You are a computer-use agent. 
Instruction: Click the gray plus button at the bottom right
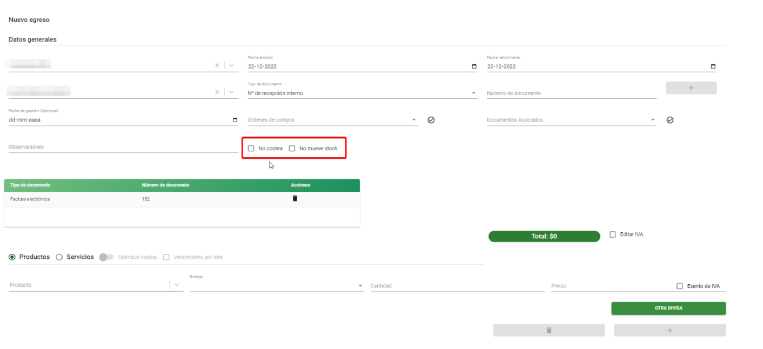coord(670,330)
